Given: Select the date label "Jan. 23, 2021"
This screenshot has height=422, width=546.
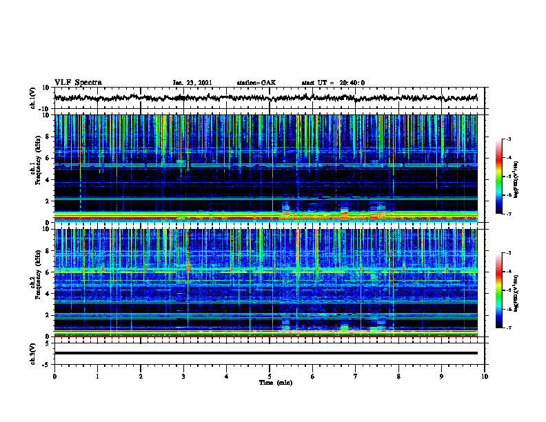Looking at the screenshot, I should coord(192,83).
